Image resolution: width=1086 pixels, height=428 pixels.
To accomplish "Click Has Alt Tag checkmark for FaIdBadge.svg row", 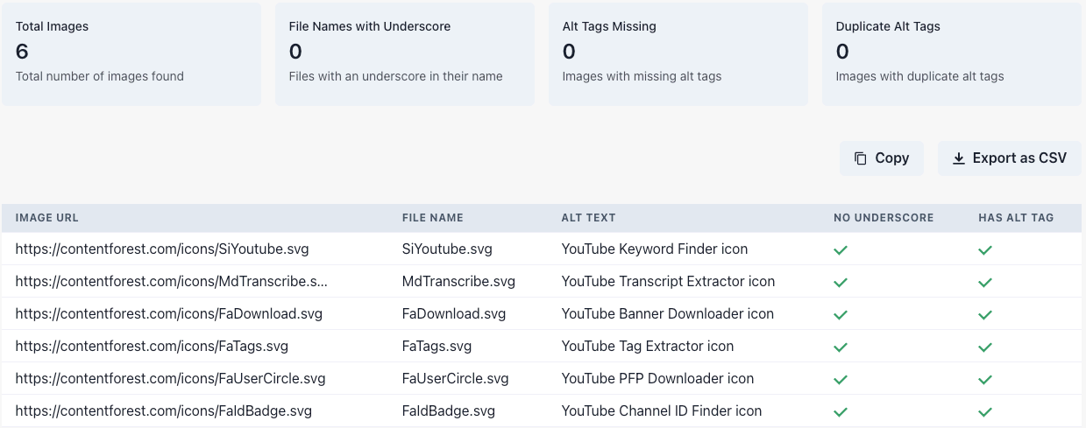I will [985, 411].
